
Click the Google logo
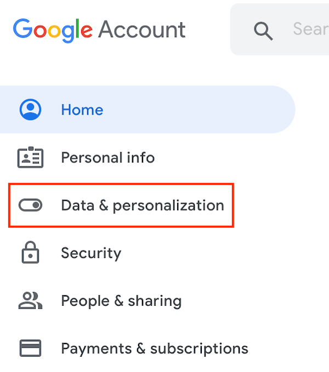53,31
